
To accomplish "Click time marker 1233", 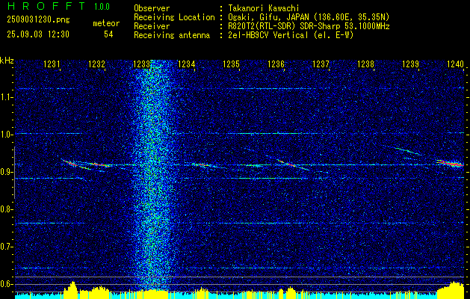I will [x=141, y=64].
